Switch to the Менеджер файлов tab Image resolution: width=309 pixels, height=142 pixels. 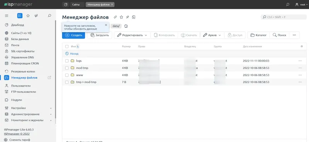[98, 5]
